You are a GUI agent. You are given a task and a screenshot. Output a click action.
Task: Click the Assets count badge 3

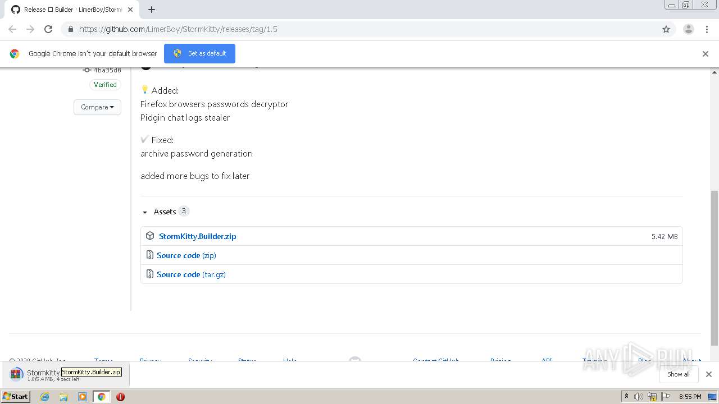pos(184,211)
